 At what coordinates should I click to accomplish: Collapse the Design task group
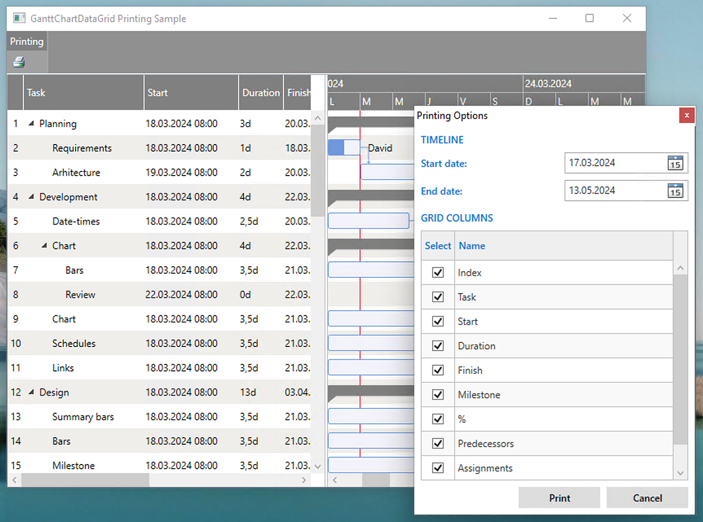[x=32, y=392]
